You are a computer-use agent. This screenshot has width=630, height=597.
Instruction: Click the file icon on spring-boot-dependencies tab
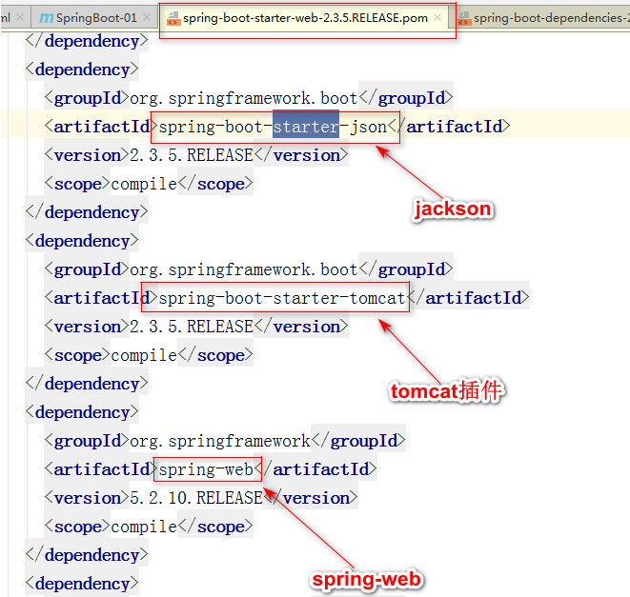(464, 18)
